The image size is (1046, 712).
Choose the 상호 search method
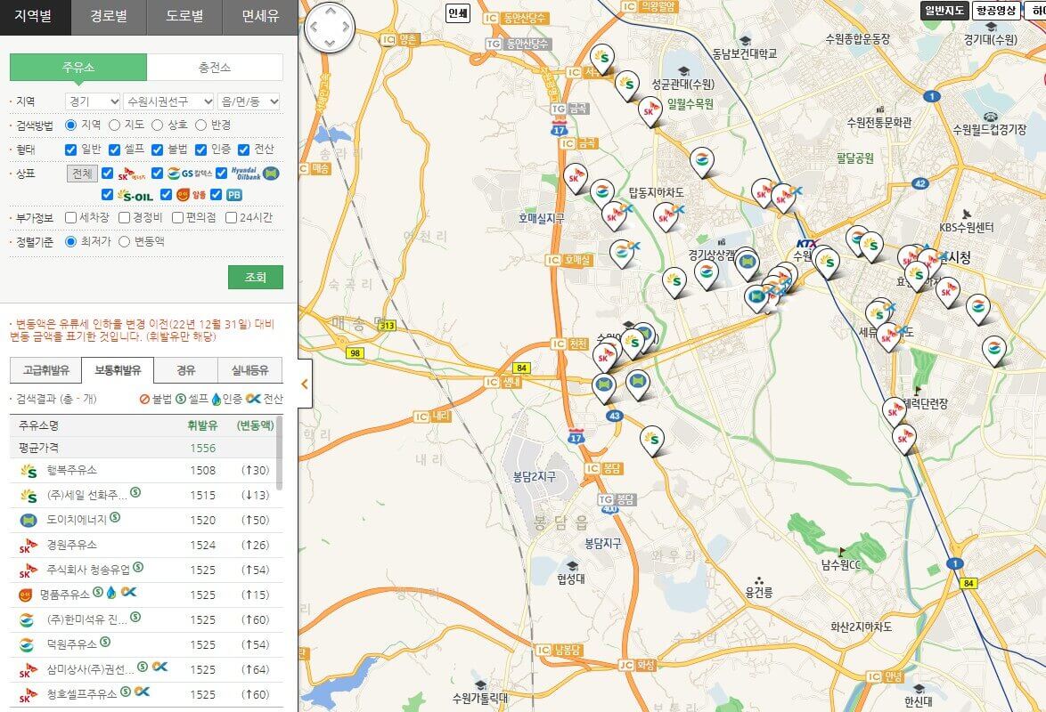point(158,125)
